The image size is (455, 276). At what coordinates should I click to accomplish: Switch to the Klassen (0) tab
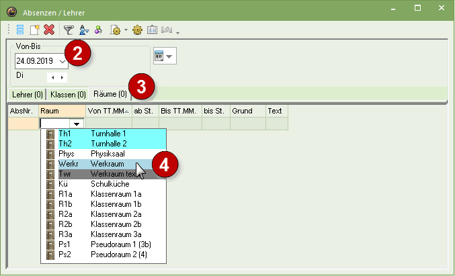coord(68,95)
